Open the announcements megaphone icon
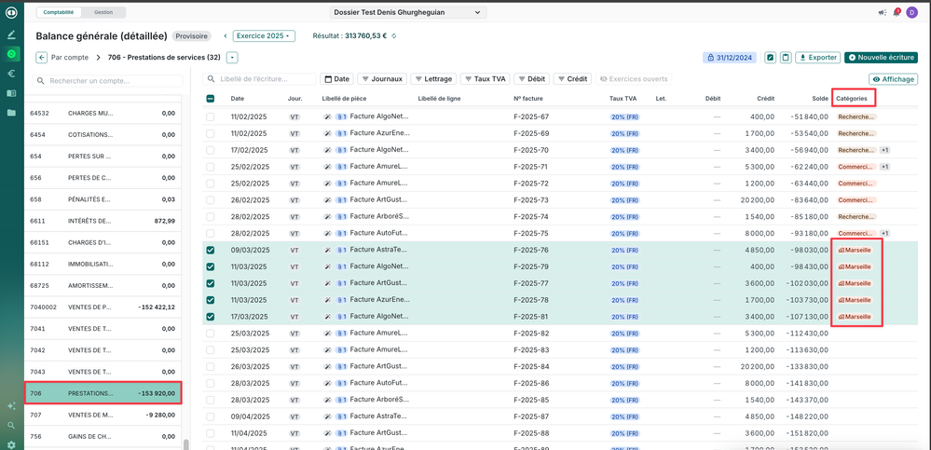The width and height of the screenshot is (931, 450). coord(882,13)
